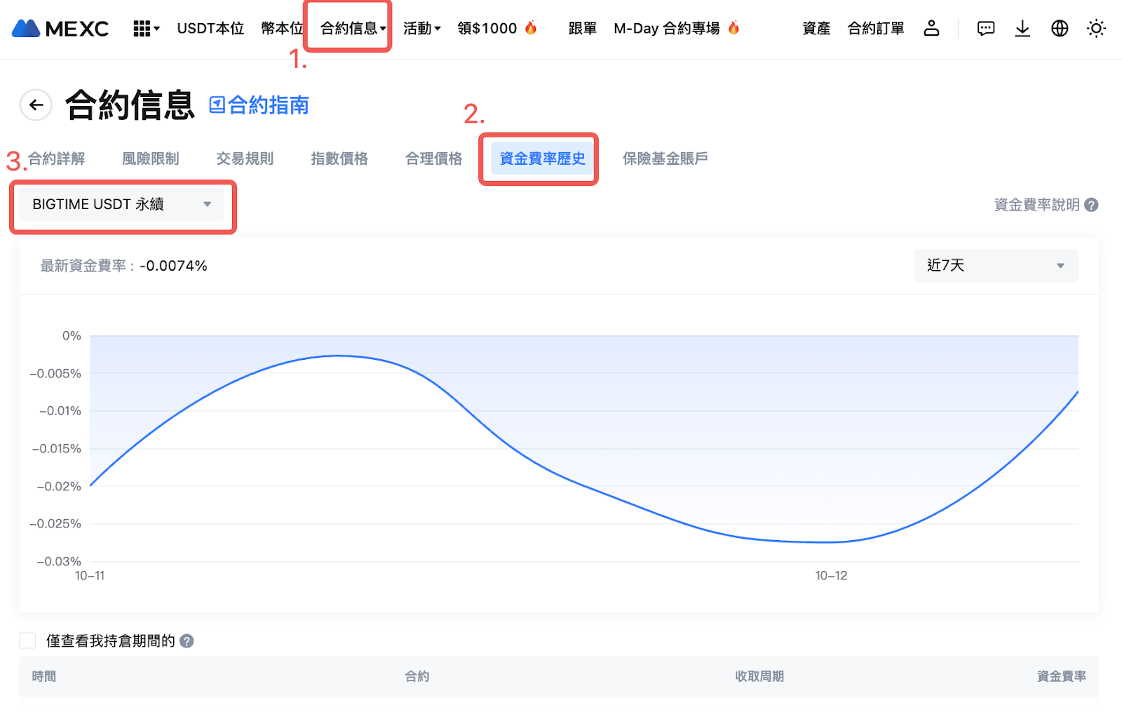The width and height of the screenshot is (1122, 712).
Task: Open the globe language selector icon
Action: tap(1060, 29)
